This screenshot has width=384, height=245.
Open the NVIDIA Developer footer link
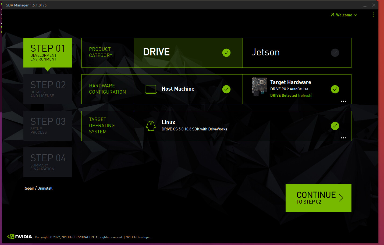[138, 237]
